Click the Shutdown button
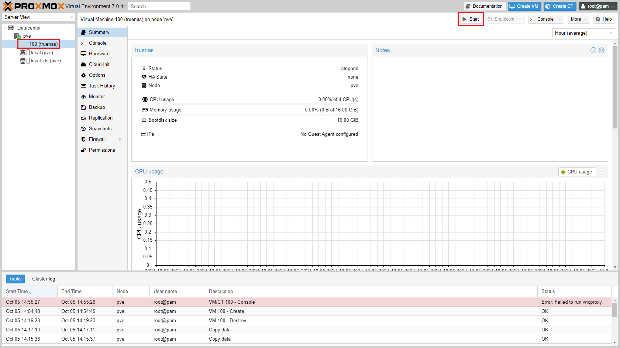 [501, 19]
